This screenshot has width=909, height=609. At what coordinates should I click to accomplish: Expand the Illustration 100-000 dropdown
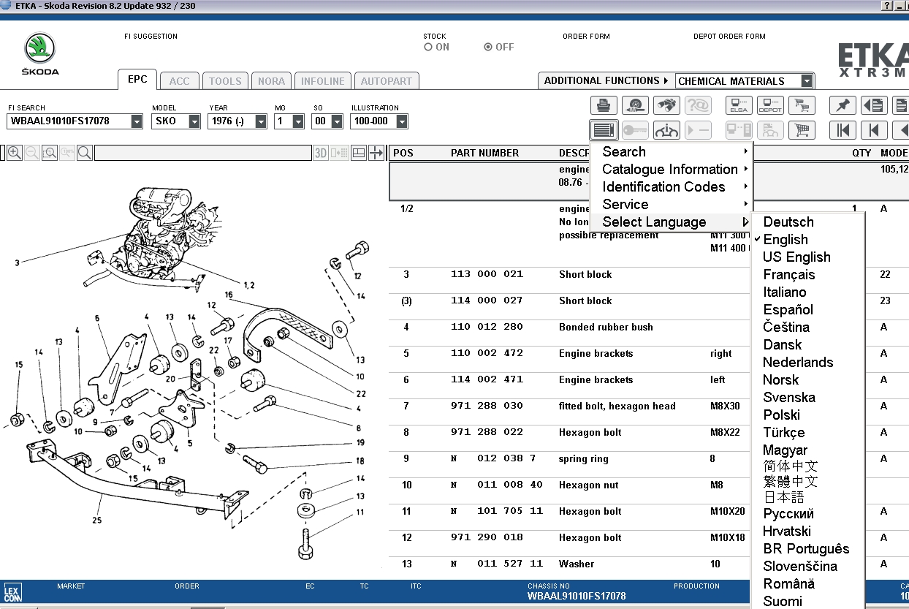pyautogui.click(x=401, y=121)
